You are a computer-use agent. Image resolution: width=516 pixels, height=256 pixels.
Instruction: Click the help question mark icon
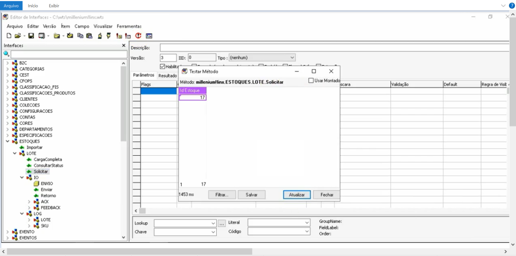(x=512, y=6)
